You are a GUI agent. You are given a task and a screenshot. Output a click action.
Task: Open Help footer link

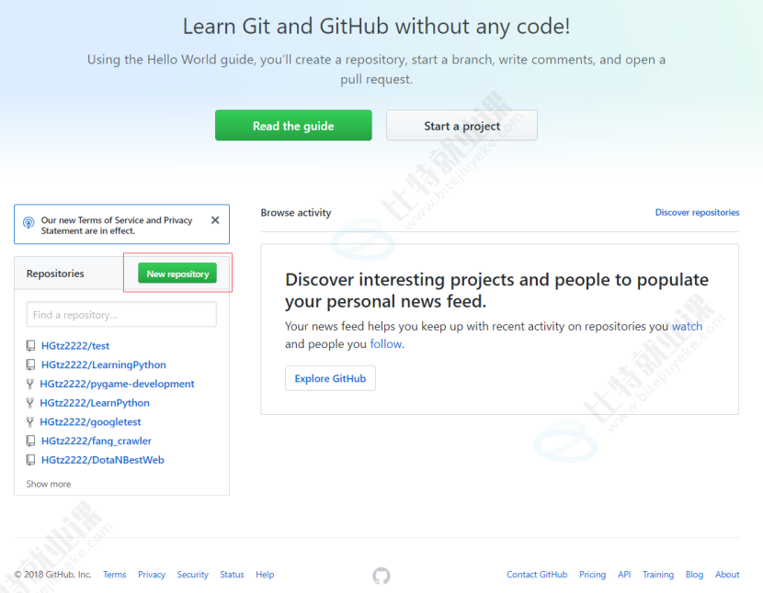click(x=265, y=575)
